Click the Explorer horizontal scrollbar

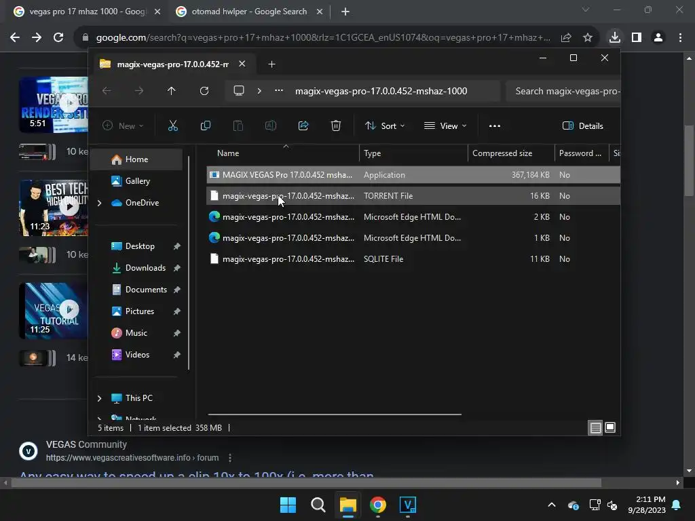click(335, 414)
